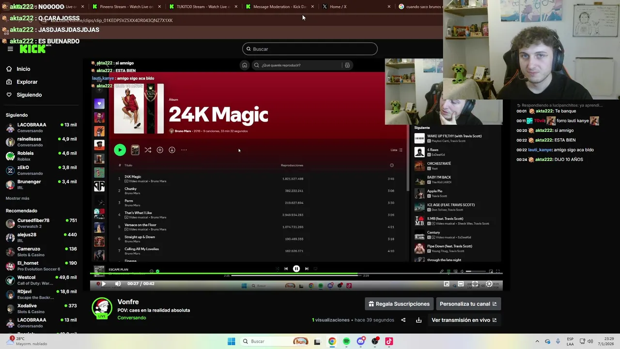Open the Conversando category link below the clip title
The image size is (620, 349).
(132, 317)
